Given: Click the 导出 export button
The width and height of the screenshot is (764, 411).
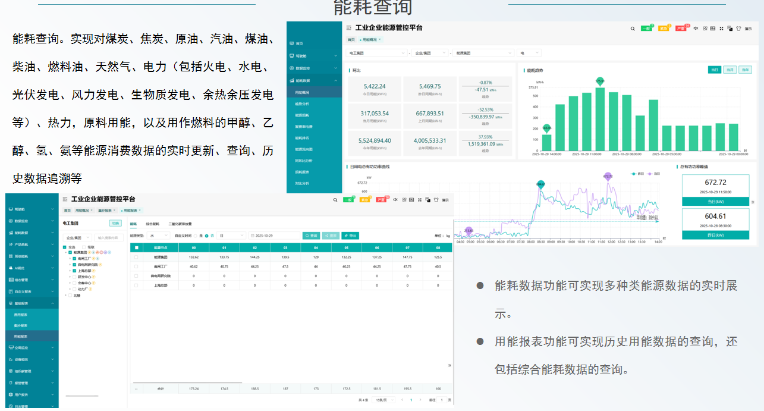Looking at the screenshot, I should click(350, 236).
